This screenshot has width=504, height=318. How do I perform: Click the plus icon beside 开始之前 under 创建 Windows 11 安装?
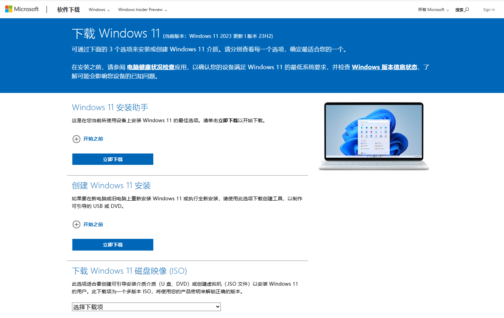(76, 224)
